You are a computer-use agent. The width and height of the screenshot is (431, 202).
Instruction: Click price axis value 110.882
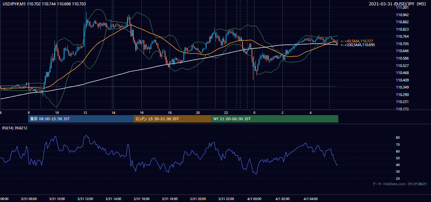[403, 22]
